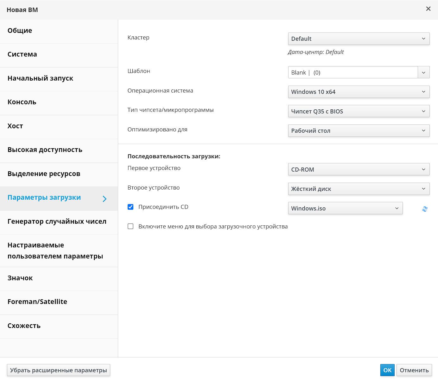Click the Шаблон text field
The height and width of the screenshot is (383, 438).
(x=353, y=73)
